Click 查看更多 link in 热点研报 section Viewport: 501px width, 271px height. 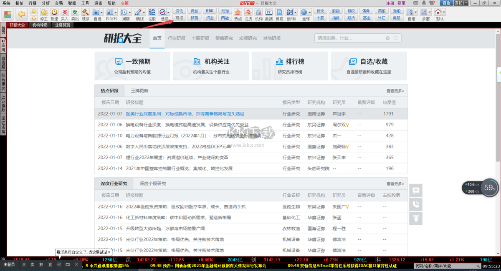point(395,90)
